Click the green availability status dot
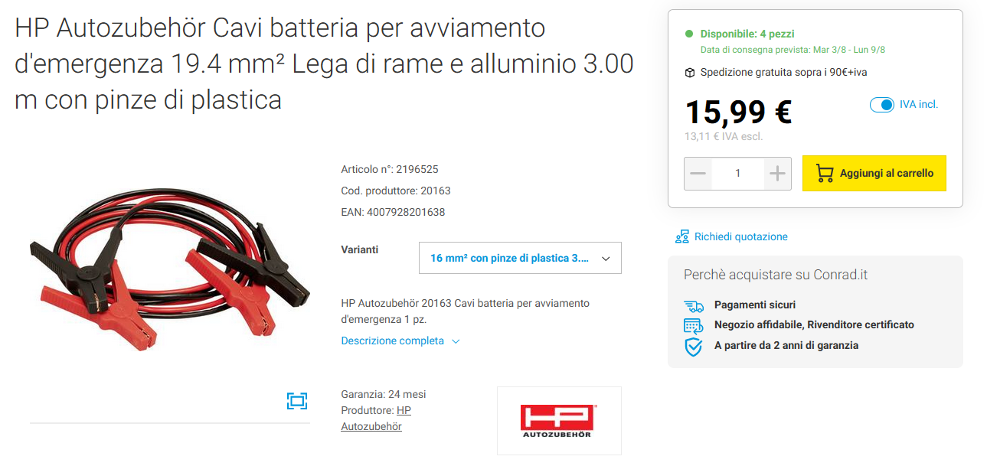987x466 pixels. [x=689, y=34]
